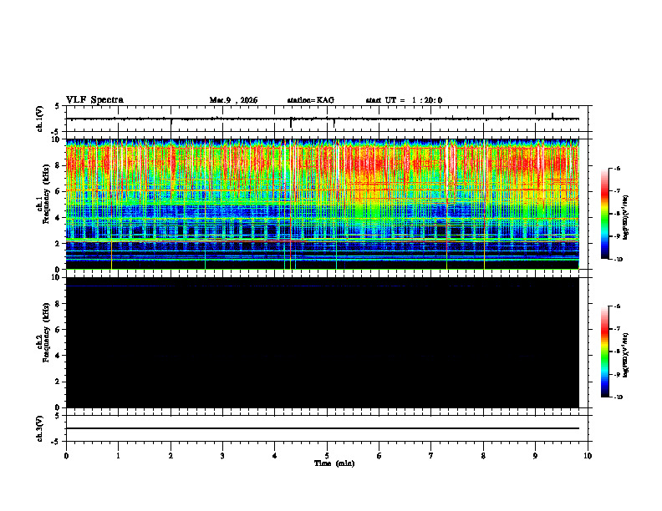
Task: Click time axis tick label "9"
Action: (x=535, y=456)
